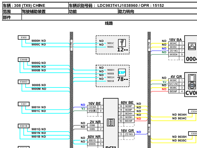
Task: Click wire label 9000M ND
Action: [x=39, y=89]
